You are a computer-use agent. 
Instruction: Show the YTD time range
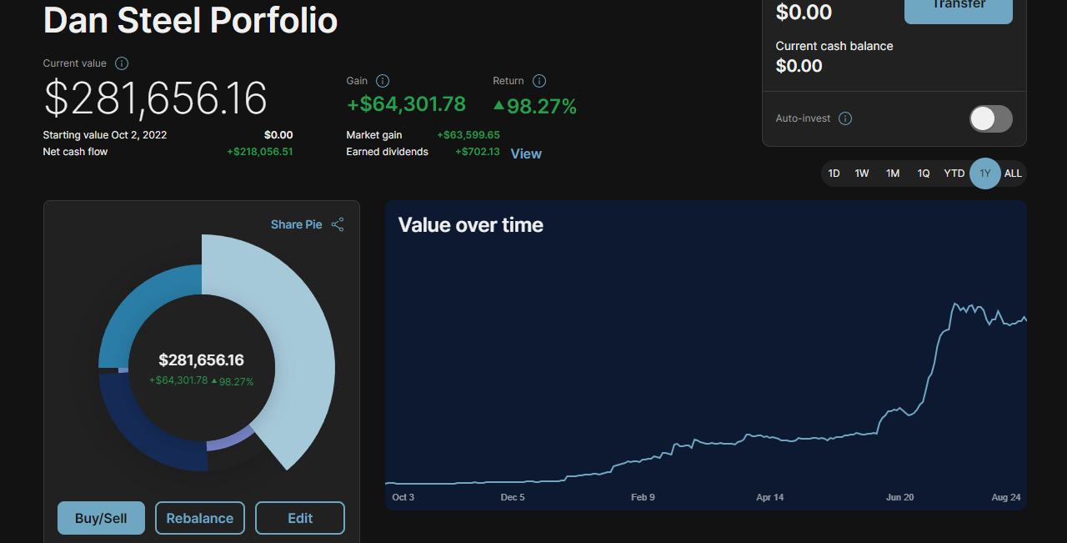(x=954, y=173)
